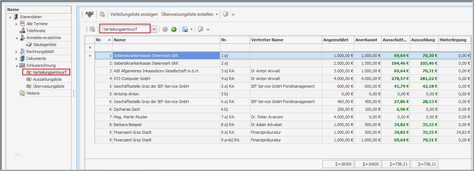Click the Dokumente cabinet icon

pos(22,58)
